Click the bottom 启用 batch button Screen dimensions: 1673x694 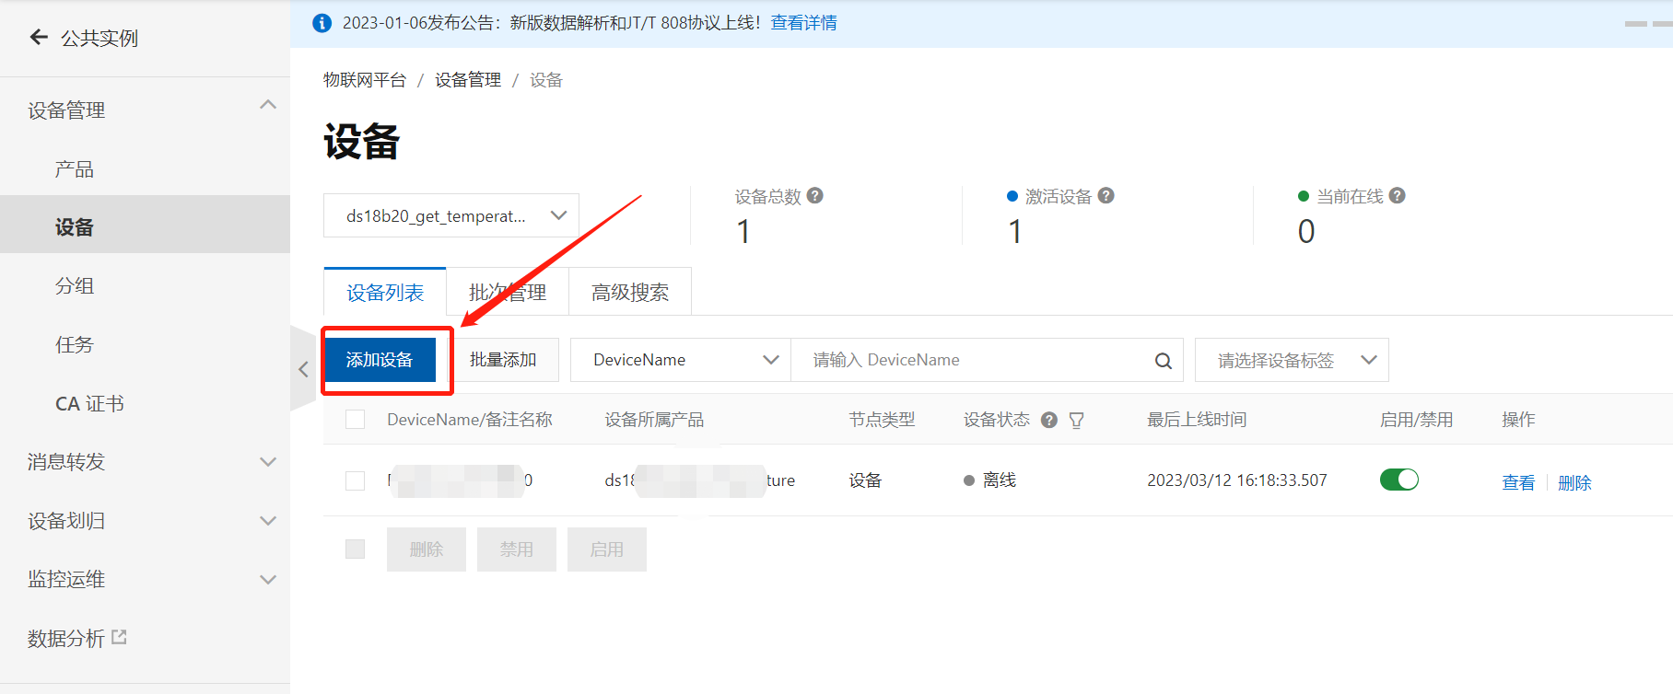tap(607, 549)
